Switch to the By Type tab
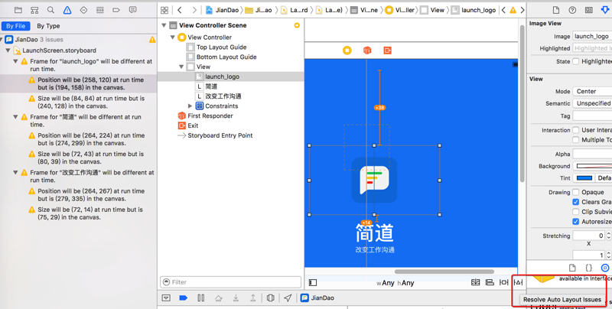Viewport: 612px width, 309px height. [48, 26]
